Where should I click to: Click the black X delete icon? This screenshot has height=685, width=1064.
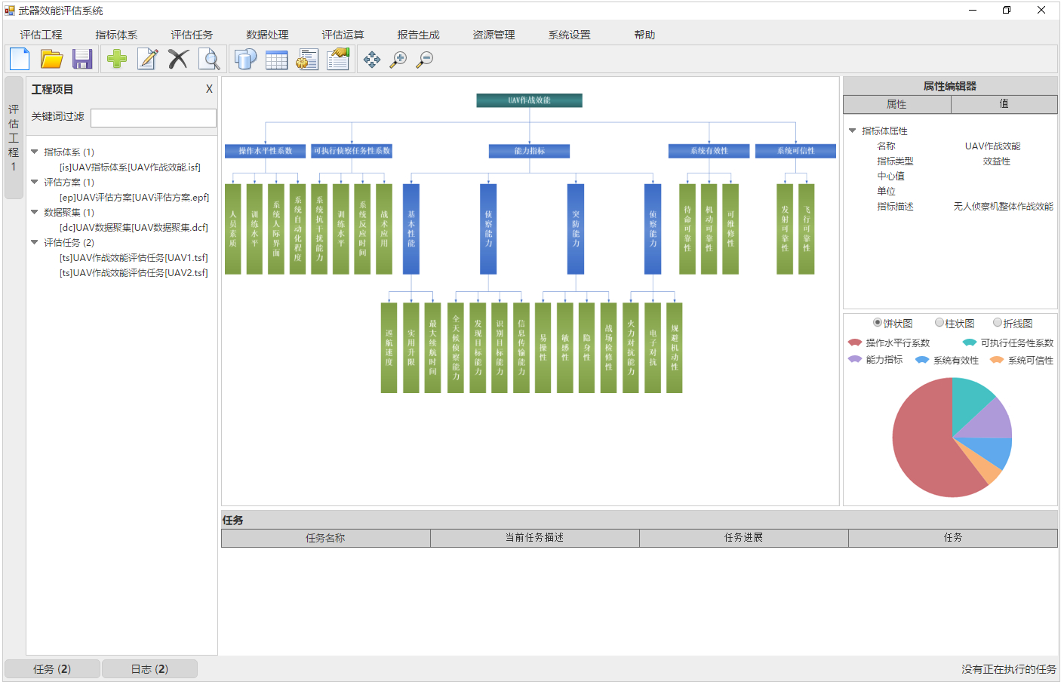[178, 59]
